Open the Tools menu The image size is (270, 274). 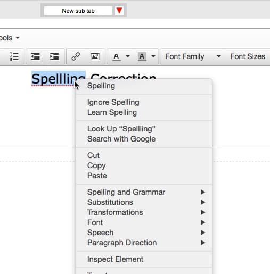9,38
